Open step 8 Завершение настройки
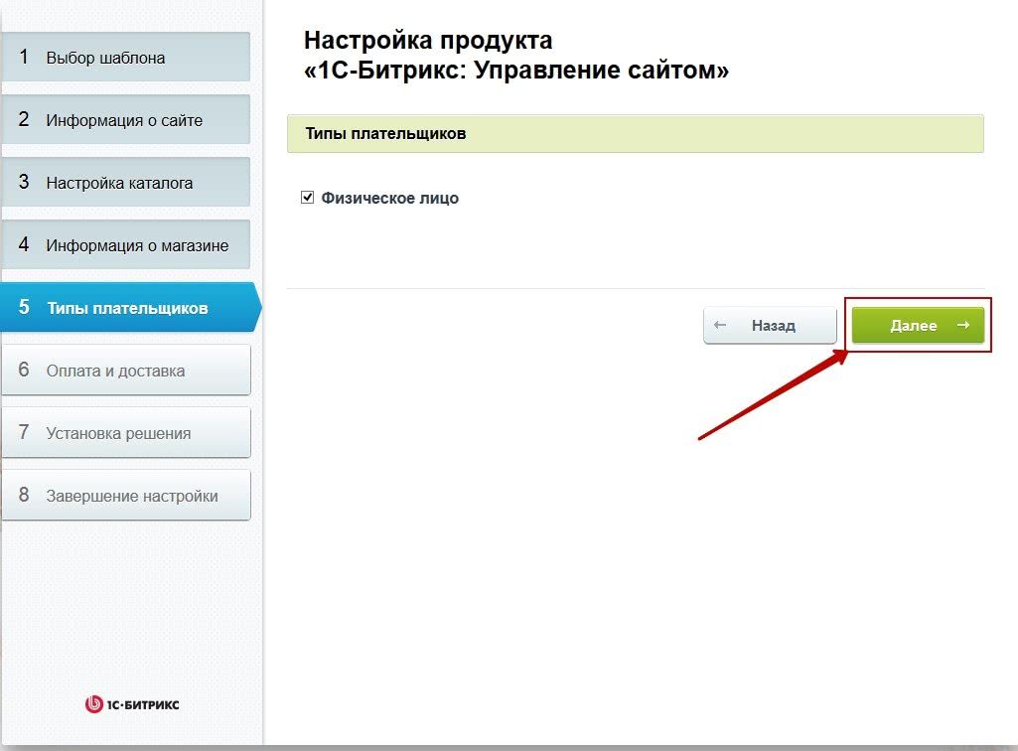1018x751 pixels. (125, 495)
